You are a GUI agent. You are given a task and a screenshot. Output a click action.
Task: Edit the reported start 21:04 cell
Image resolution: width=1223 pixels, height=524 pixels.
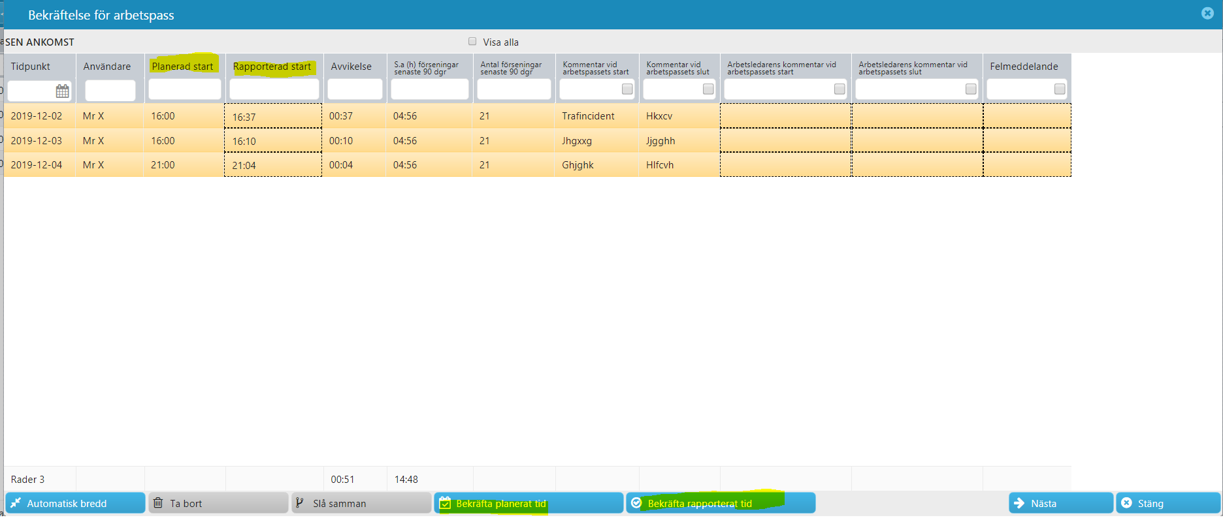[273, 164]
